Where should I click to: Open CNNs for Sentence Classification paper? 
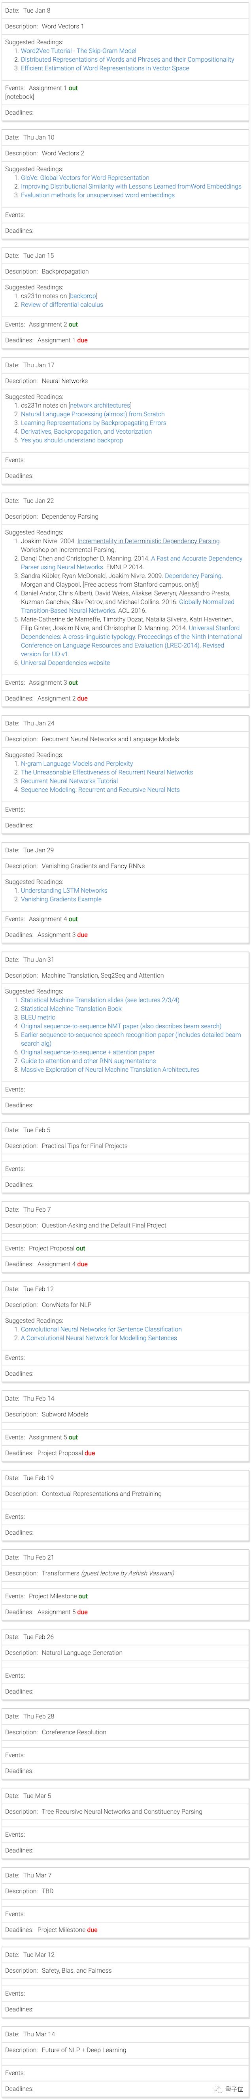pos(101,1329)
